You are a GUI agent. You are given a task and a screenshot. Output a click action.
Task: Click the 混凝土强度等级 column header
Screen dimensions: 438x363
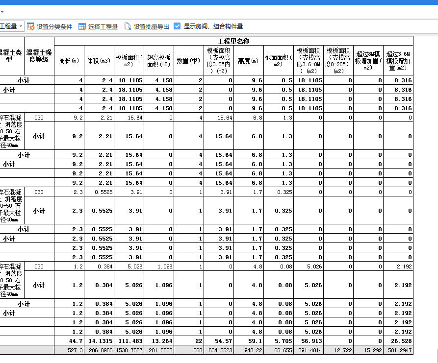click(x=39, y=56)
